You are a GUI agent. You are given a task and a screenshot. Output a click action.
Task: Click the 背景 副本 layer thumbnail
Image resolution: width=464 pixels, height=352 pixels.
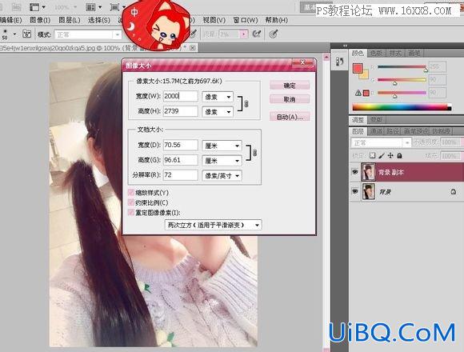coord(369,172)
